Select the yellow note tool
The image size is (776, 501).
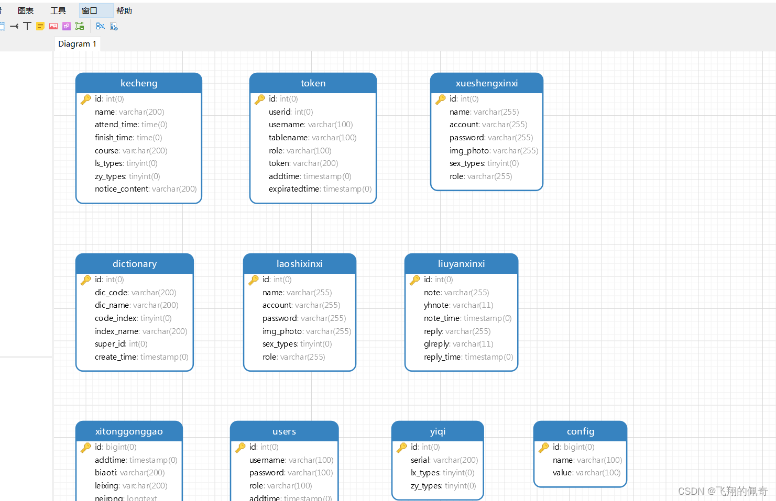(x=40, y=26)
